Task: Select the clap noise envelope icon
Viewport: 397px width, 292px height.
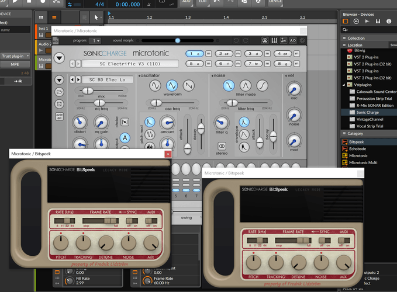Action: pyautogui.click(x=244, y=147)
